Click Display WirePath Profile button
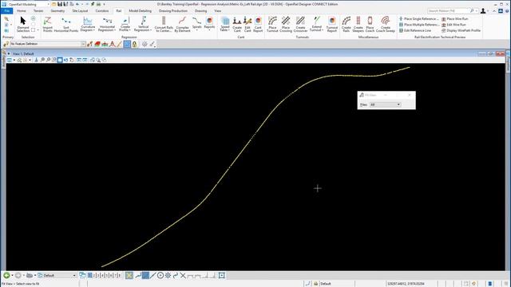The height and width of the screenshot is (287, 511). pos(461,30)
